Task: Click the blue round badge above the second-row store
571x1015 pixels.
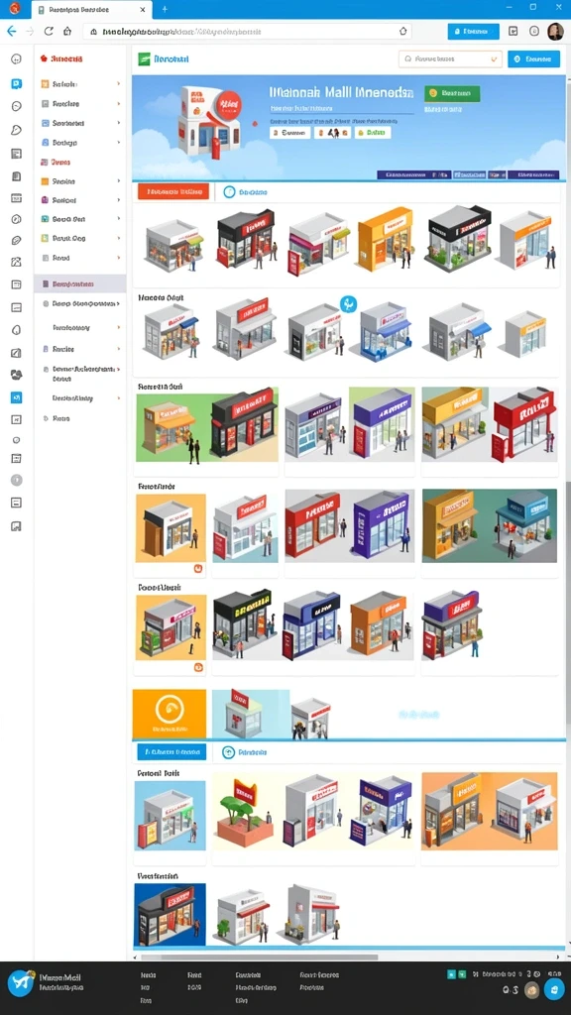Action: (348, 303)
